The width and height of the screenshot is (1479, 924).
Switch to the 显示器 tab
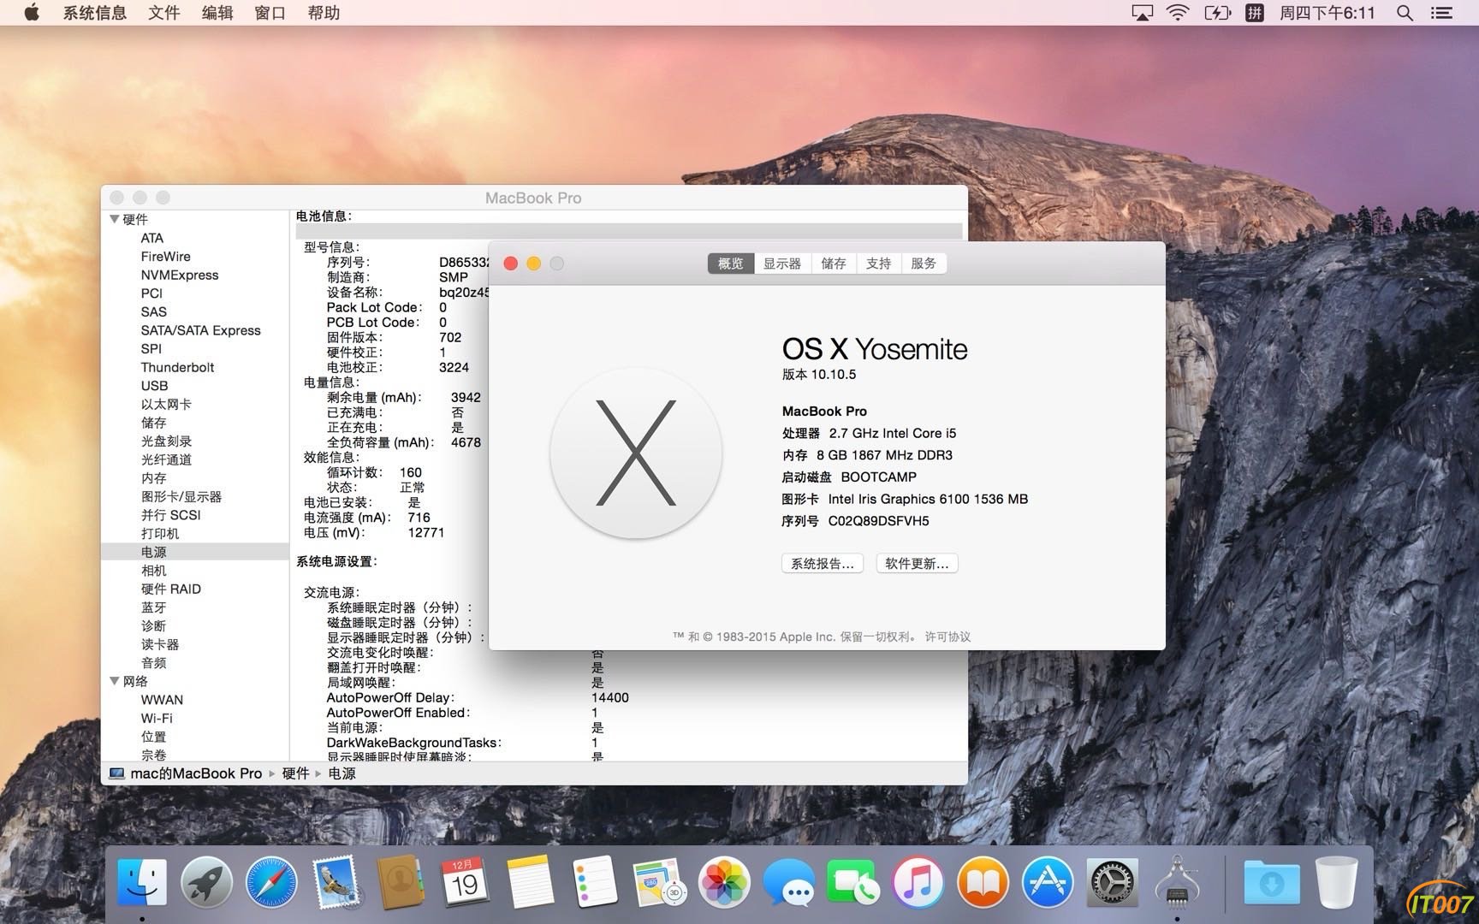(x=782, y=264)
